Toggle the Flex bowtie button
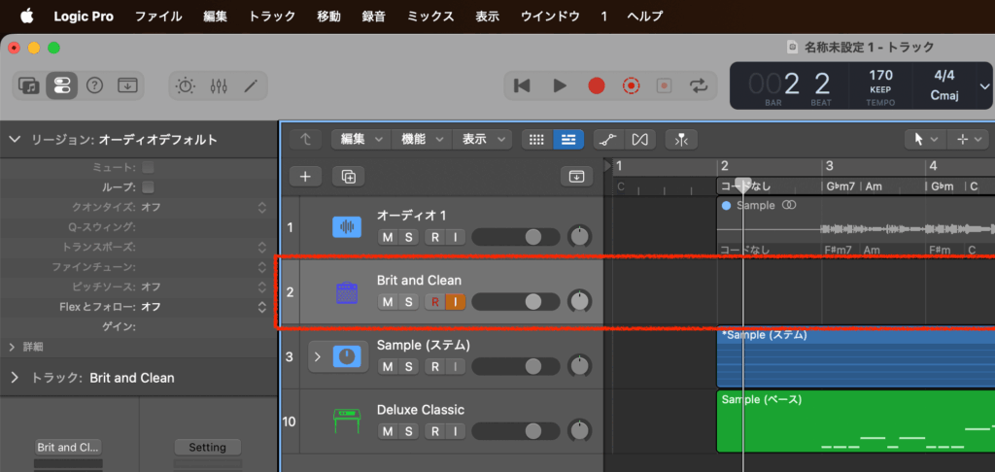Screen dimensions: 995x472 [x=640, y=140]
